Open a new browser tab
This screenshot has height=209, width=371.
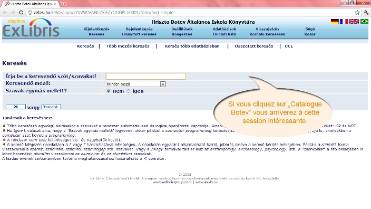click(63, 4)
